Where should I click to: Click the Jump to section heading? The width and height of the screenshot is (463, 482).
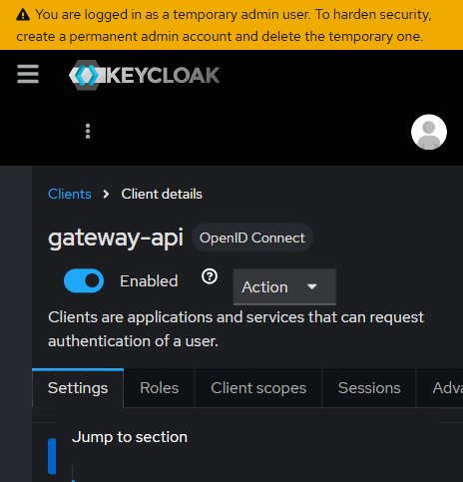point(130,437)
